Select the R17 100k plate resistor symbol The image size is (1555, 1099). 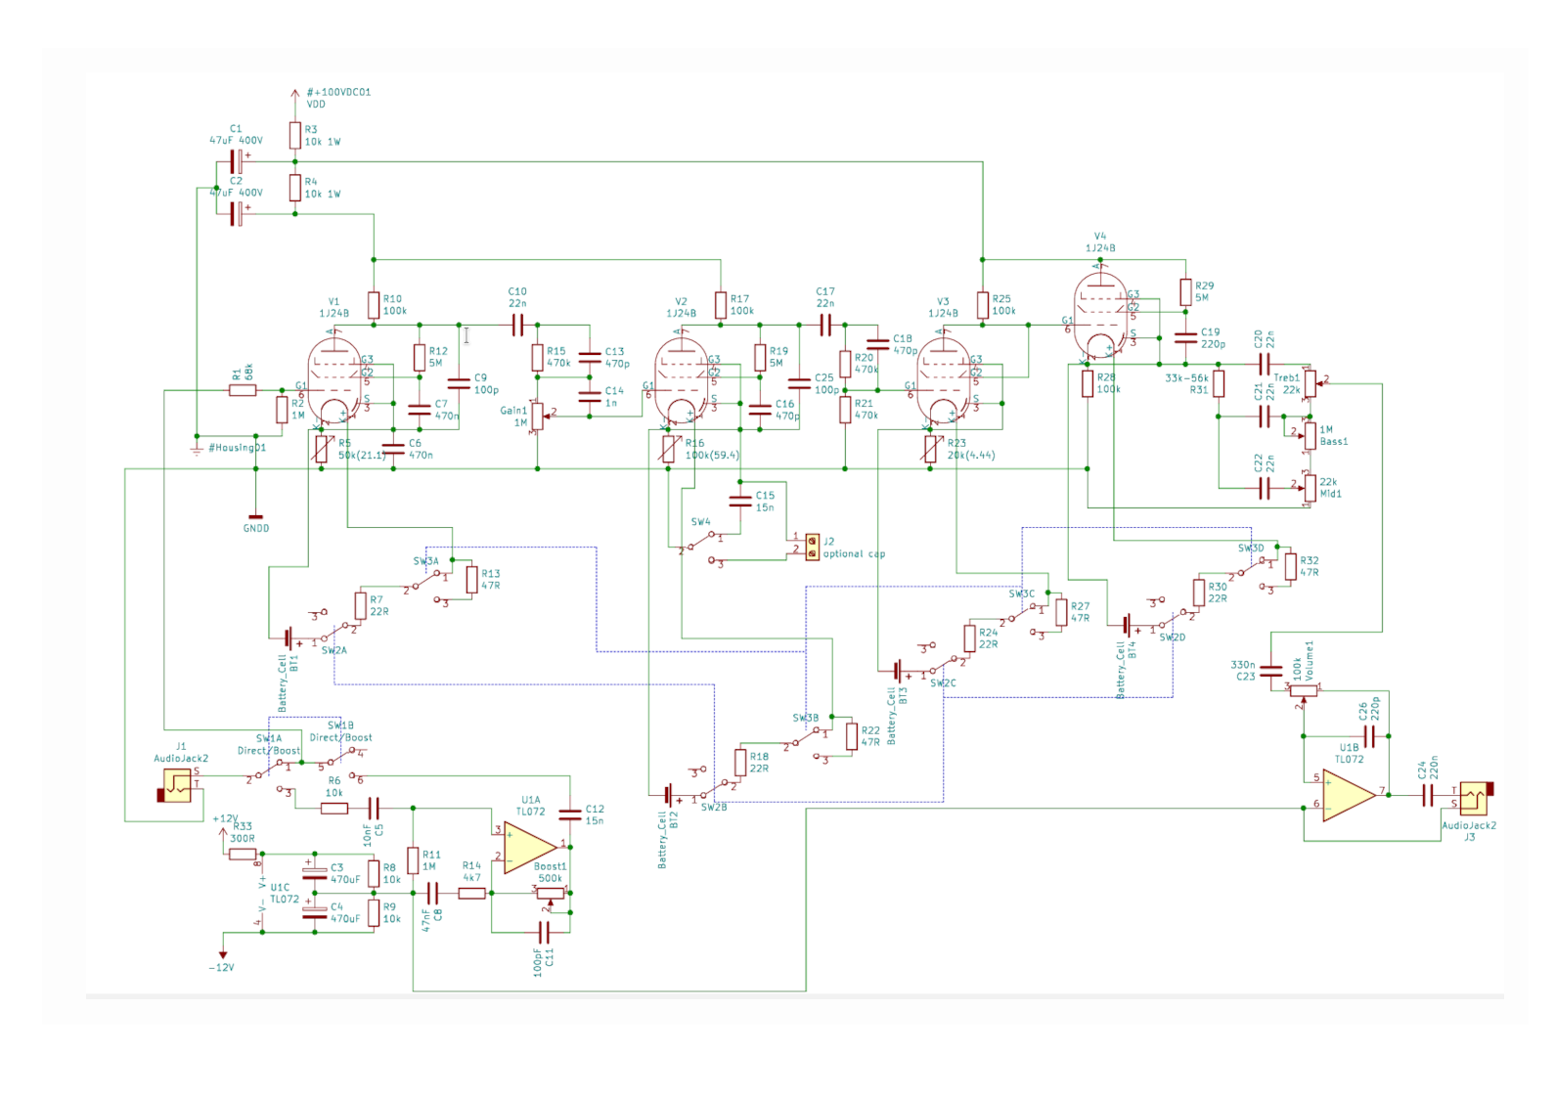point(721,305)
